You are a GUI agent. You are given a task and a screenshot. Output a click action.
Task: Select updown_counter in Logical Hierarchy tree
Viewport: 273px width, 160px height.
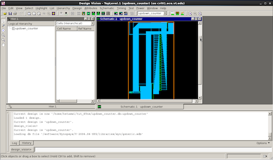coord(26,29)
